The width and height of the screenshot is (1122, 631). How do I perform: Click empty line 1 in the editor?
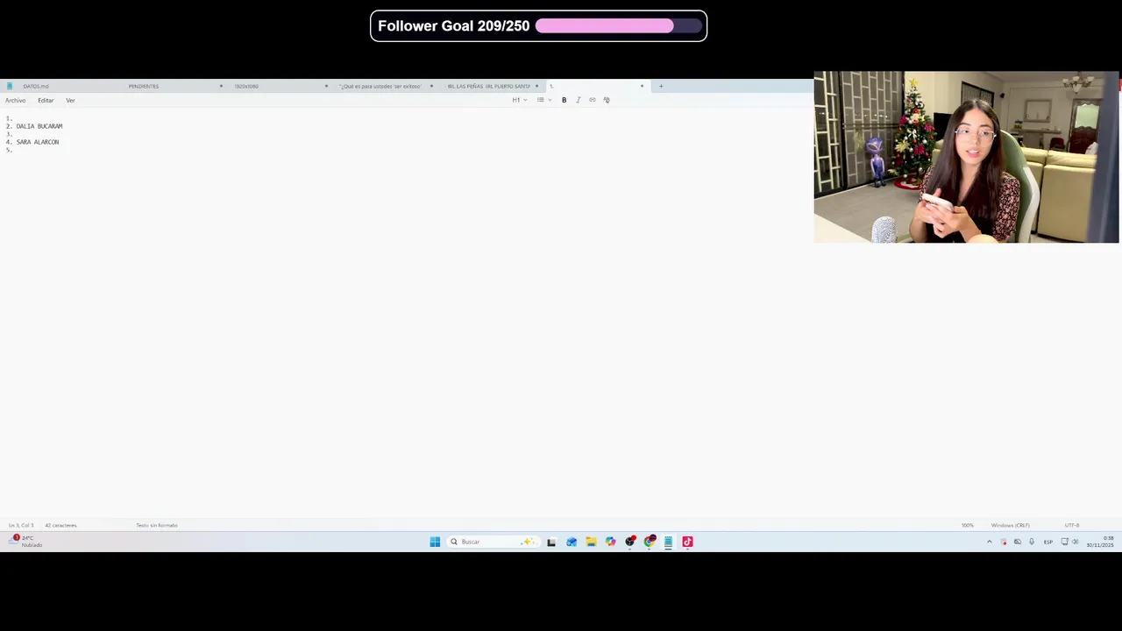[x=10, y=118]
